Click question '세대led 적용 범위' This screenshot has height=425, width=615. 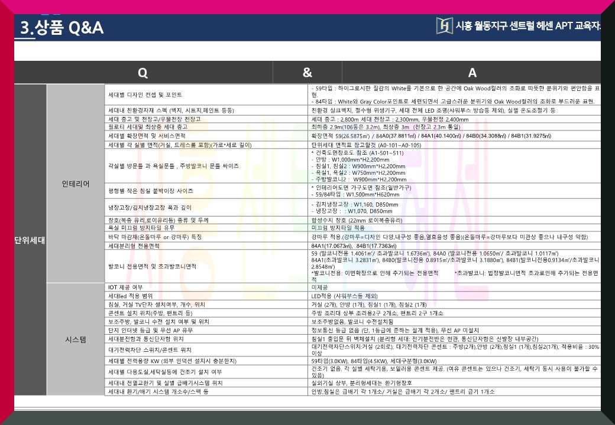[x=130, y=296]
